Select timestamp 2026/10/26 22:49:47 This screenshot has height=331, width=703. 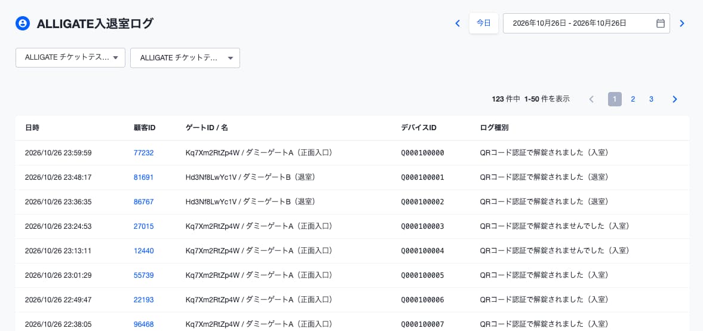(59, 299)
